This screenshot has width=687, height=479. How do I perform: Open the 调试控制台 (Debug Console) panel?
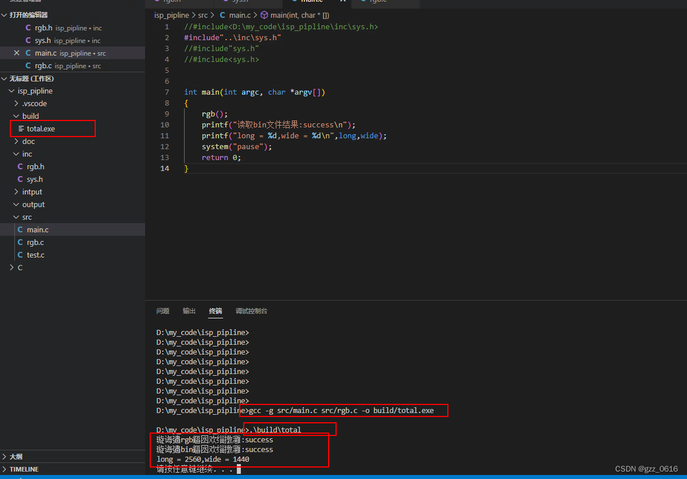tap(251, 311)
